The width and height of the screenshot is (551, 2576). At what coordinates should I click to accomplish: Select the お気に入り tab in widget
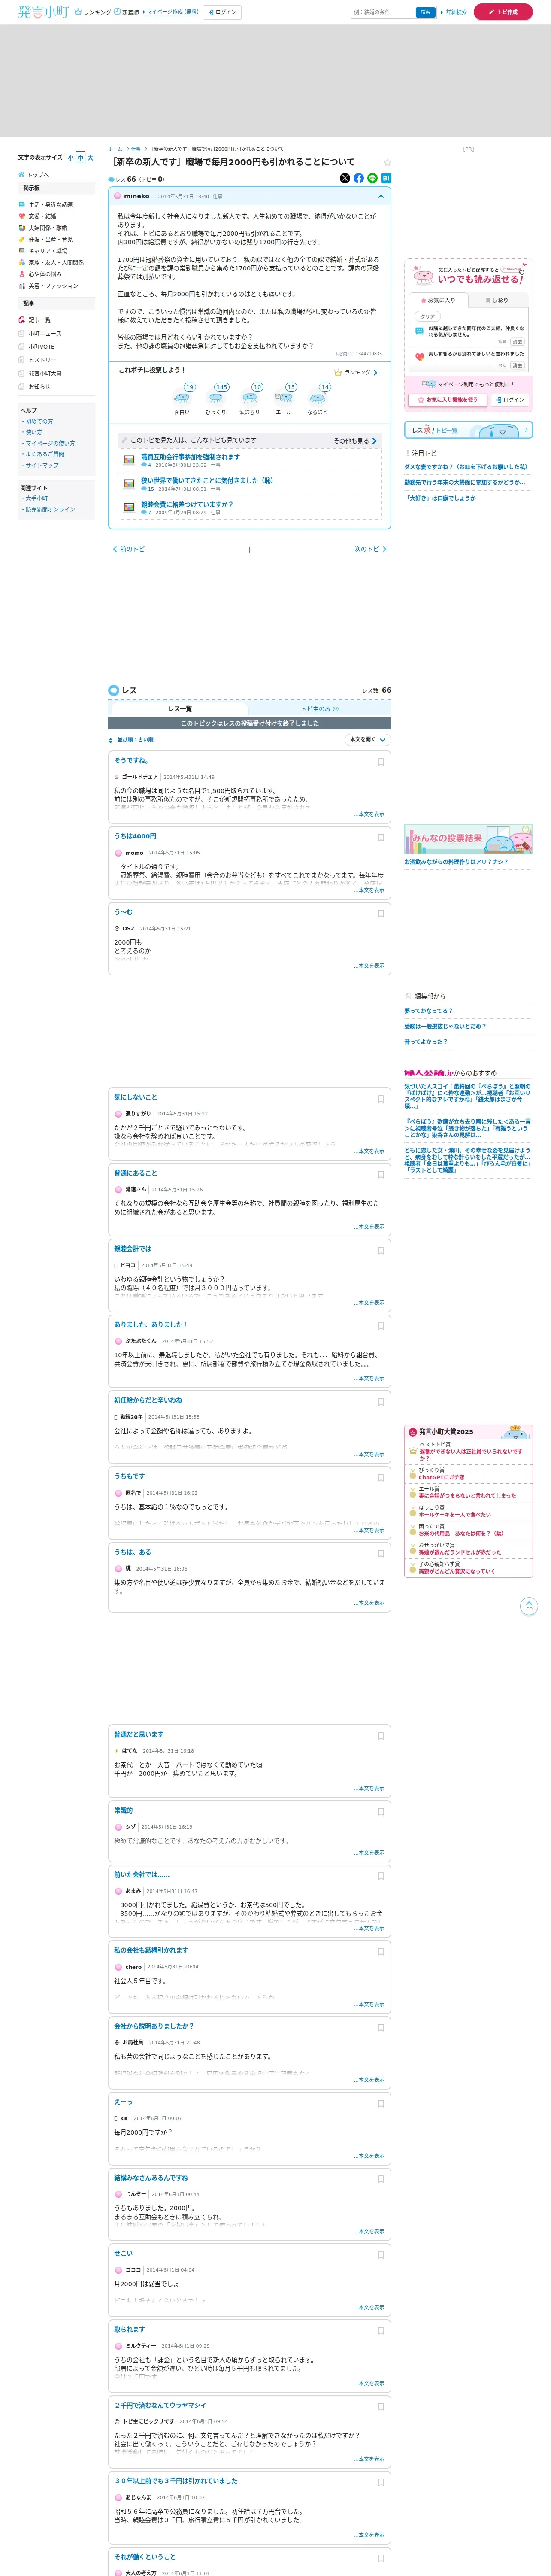click(x=438, y=300)
